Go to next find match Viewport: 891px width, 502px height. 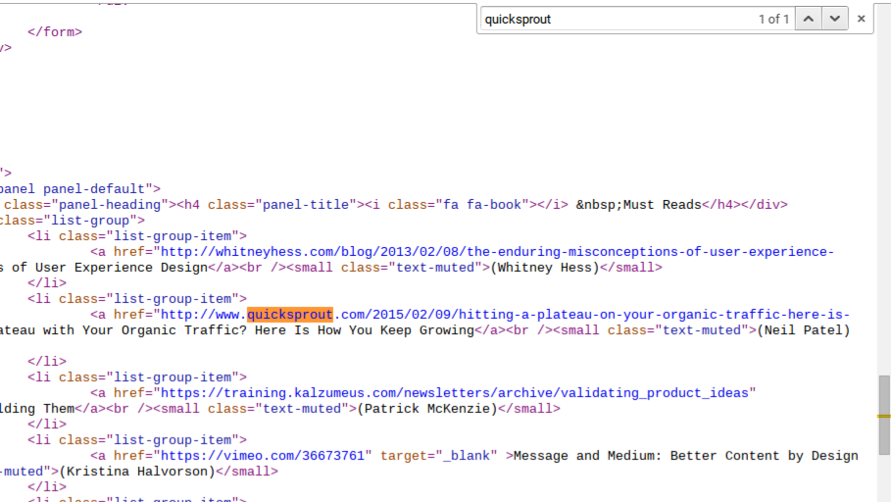pos(835,19)
